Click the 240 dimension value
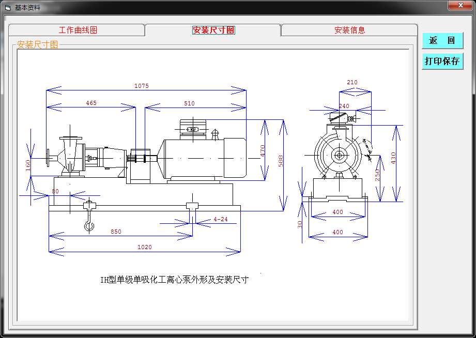Viewport: 476px width, 338px height. (x=344, y=106)
